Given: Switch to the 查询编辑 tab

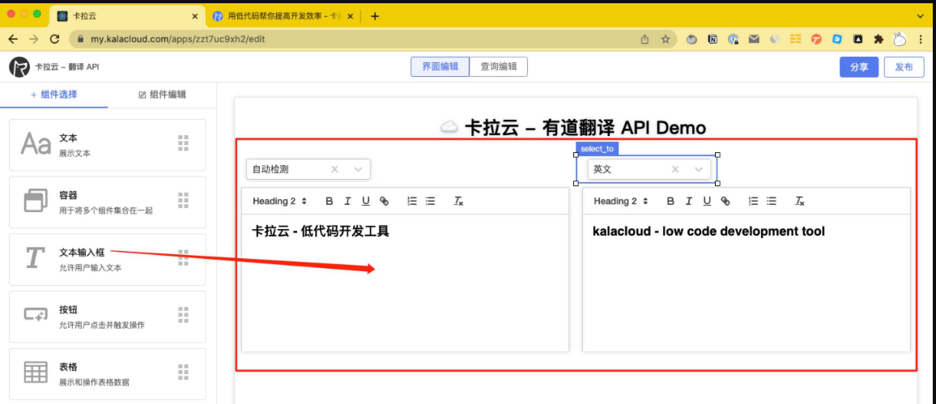Looking at the screenshot, I should pos(499,67).
